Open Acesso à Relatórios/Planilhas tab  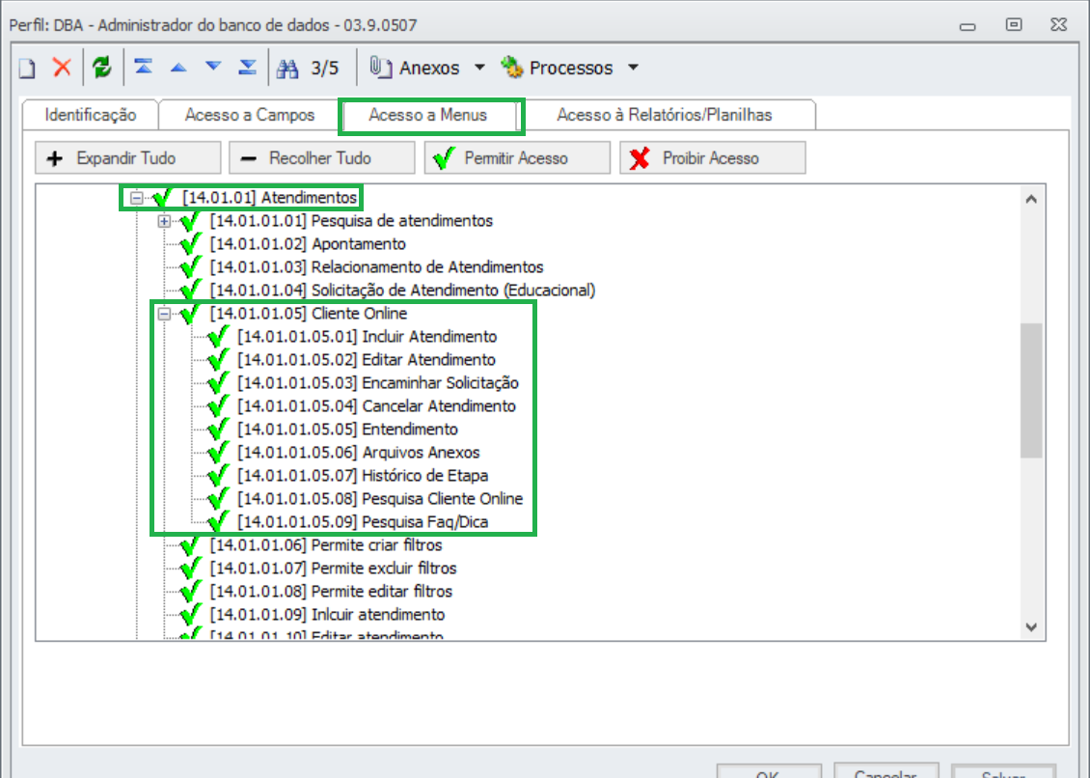click(665, 115)
